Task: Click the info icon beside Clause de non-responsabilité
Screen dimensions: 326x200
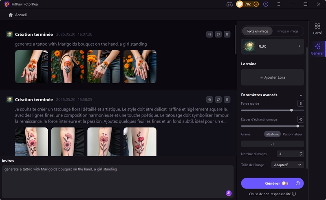Action: pos(294,194)
